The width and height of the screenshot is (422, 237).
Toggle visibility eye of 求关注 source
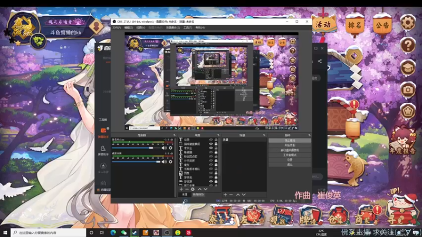click(x=210, y=148)
